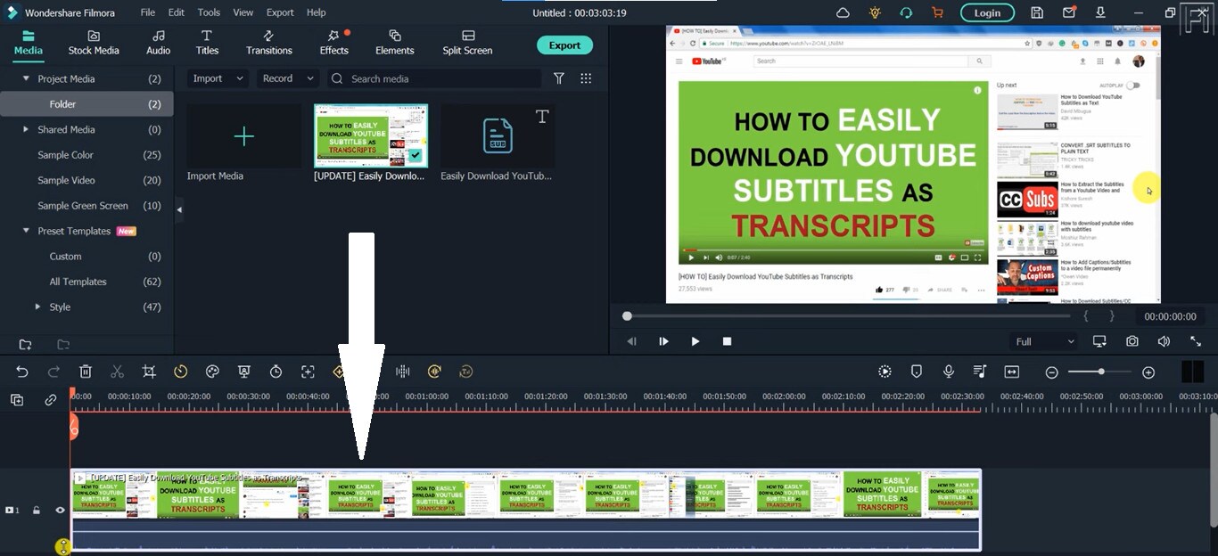1218x556 pixels.
Task: Open the Tools menu
Action: pyautogui.click(x=209, y=12)
